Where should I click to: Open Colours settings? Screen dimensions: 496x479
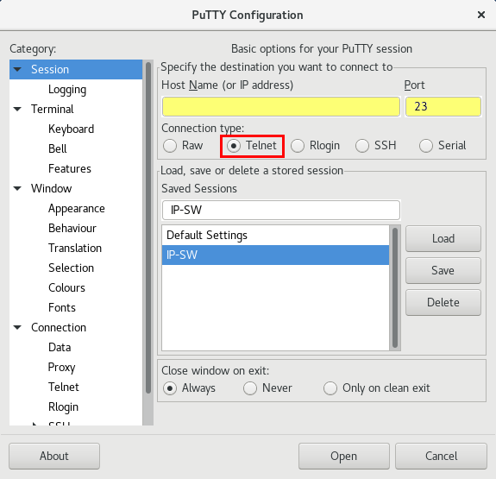pyautogui.click(x=66, y=287)
